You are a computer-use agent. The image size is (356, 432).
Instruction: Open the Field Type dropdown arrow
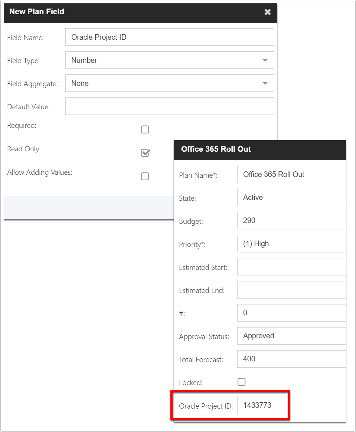[x=265, y=60]
